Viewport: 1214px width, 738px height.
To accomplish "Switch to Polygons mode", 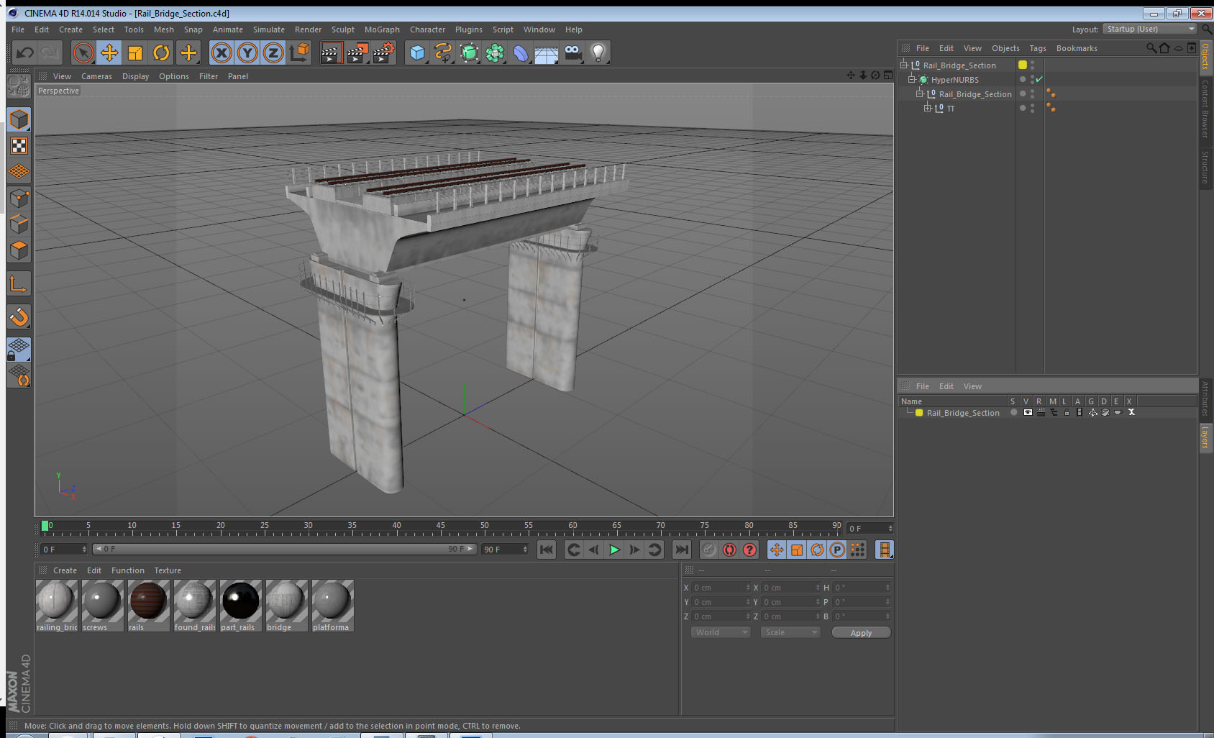I will (19, 250).
